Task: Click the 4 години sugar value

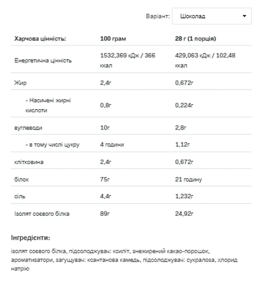Action: point(112,145)
